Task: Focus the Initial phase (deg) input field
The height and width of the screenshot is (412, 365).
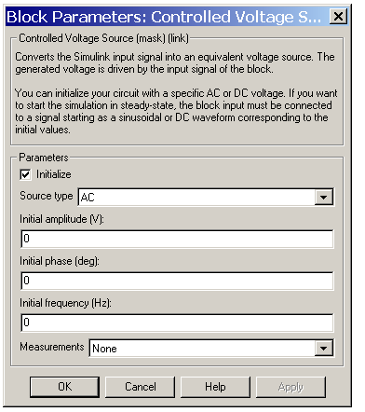Action: click(177, 281)
